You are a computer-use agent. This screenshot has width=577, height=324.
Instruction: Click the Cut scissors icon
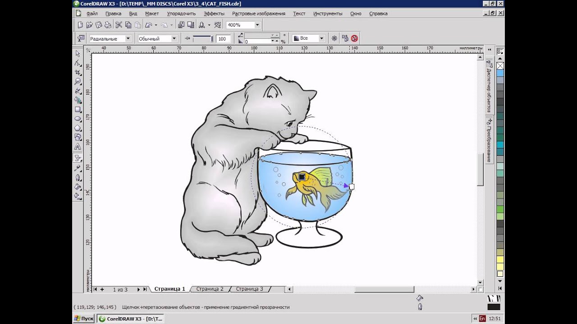(x=119, y=25)
